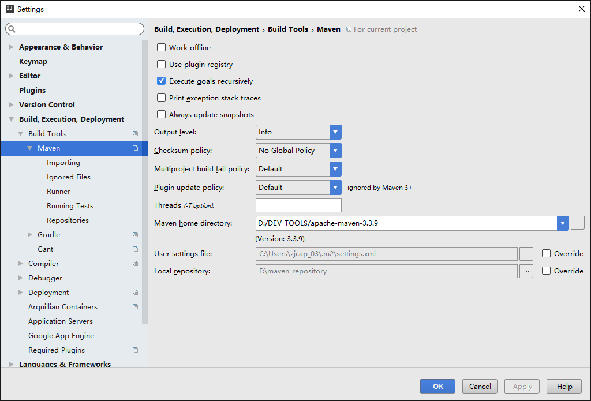Expand the Appearance & Behavior tree node
The image size is (591, 401).
coord(12,47)
